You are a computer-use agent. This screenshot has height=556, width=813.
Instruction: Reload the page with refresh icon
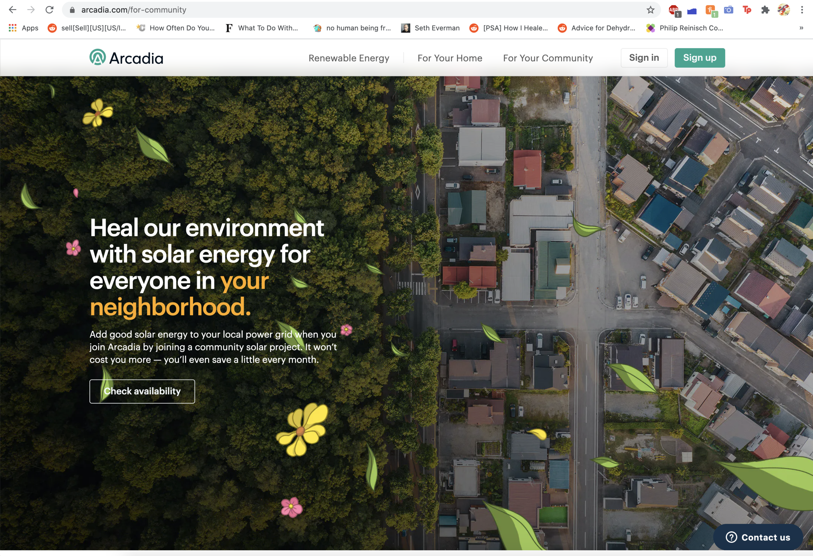click(x=49, y=10)
